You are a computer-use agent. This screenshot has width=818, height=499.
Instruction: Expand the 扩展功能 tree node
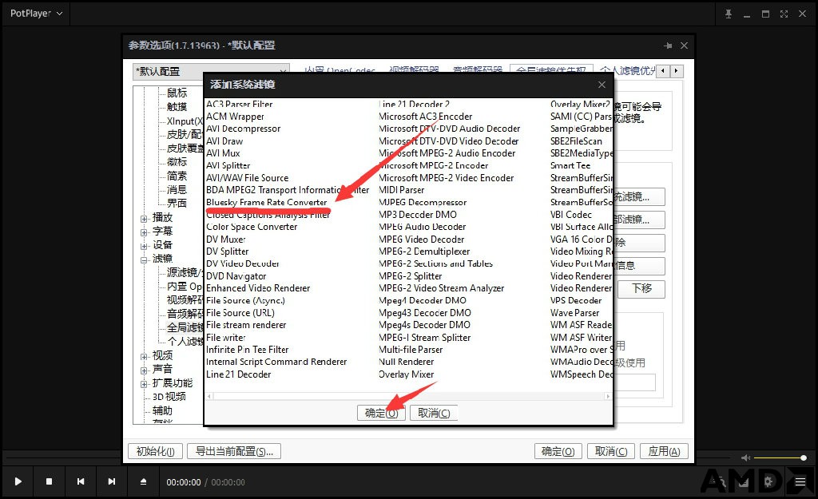click(x=144, y=384)
